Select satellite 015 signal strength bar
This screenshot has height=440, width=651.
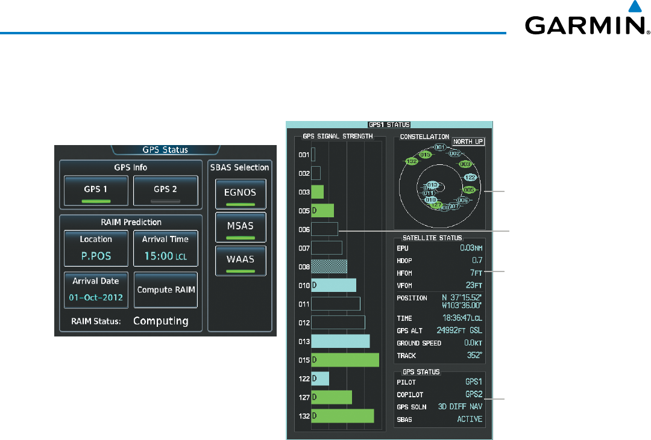click(345, 359)
